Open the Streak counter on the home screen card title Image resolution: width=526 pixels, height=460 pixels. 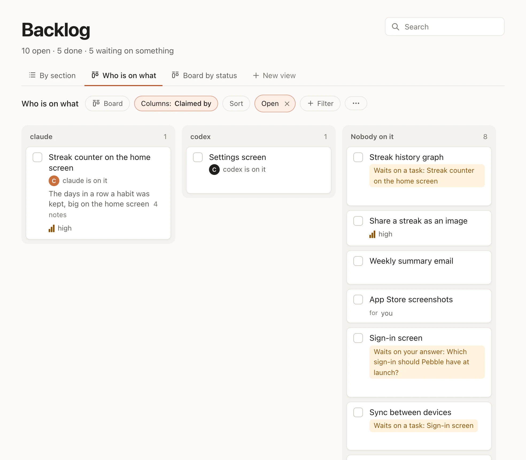point(99,163)
